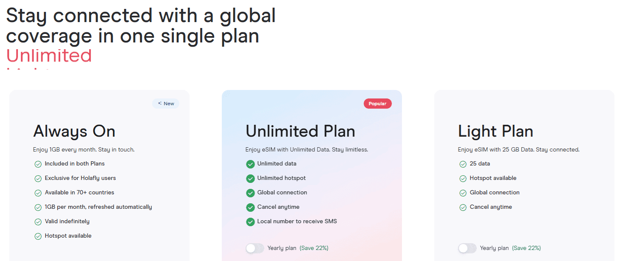628x261 pixels.
Task: Select the Light Plan heading
Action: pos(495,131)
